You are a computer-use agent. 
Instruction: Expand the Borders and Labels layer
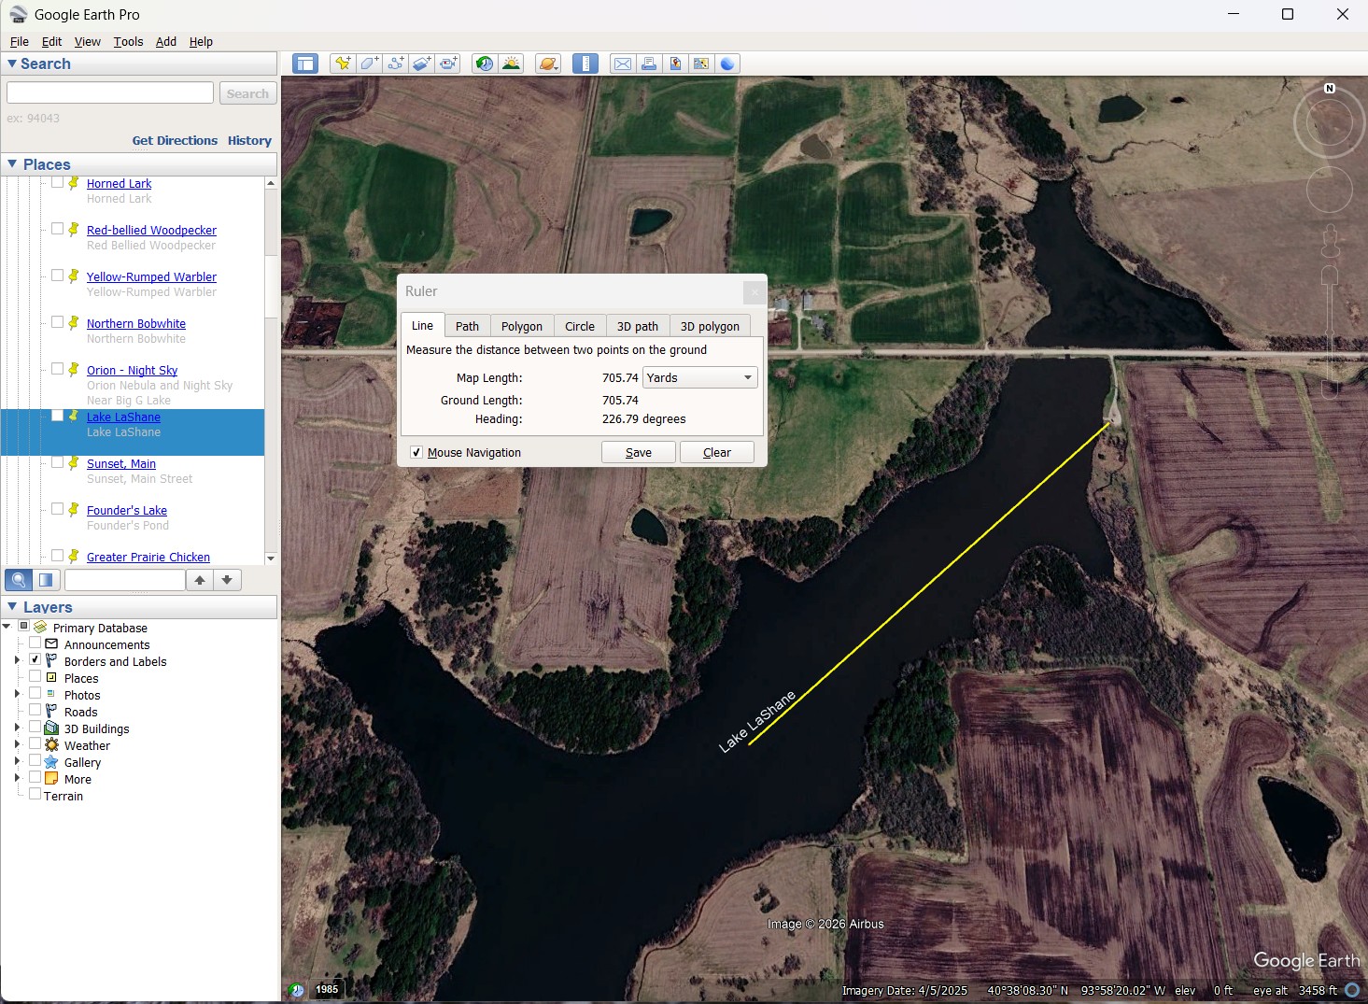[17, 661]
